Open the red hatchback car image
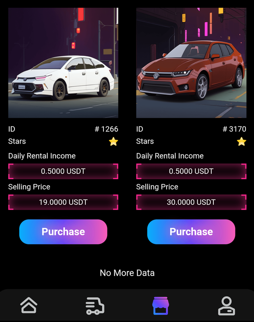 (x=191, y=63)
